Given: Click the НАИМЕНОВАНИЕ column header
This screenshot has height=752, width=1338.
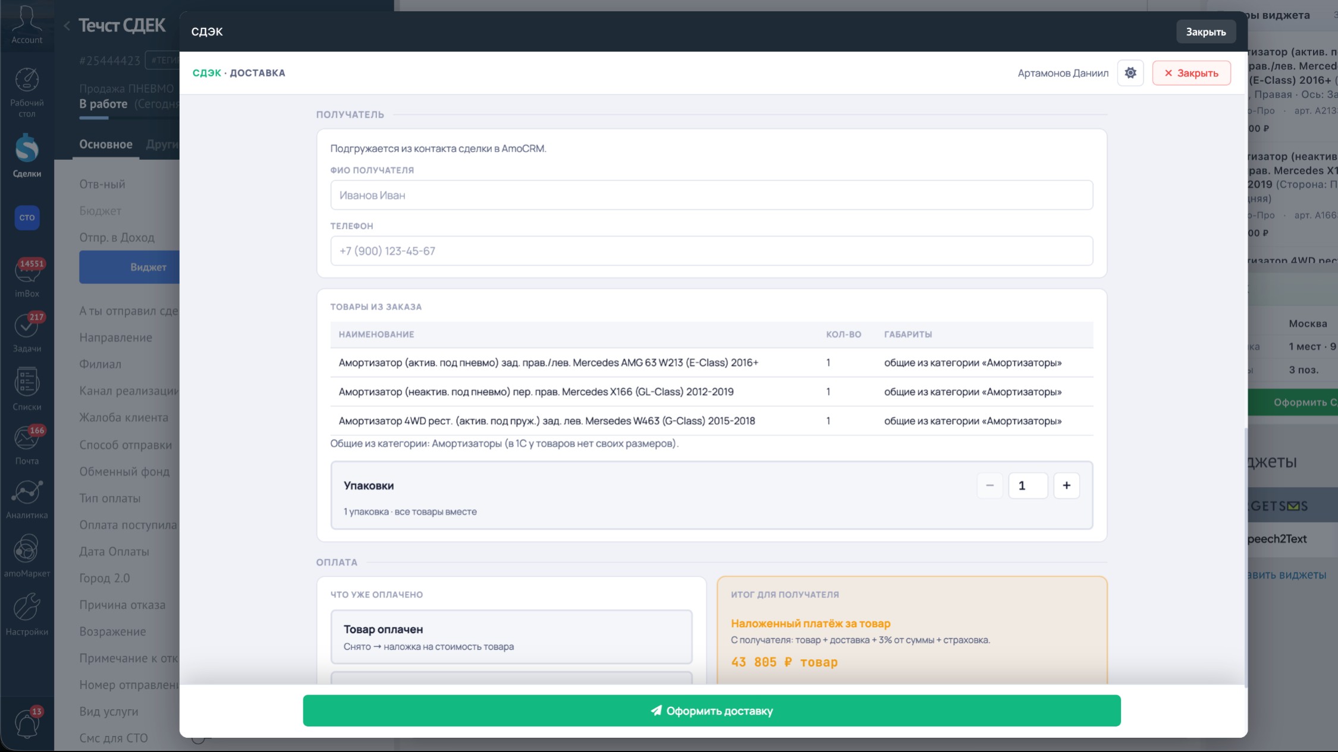Looking at the screenshot, I should pyautogui.click(x=376, y=334).
